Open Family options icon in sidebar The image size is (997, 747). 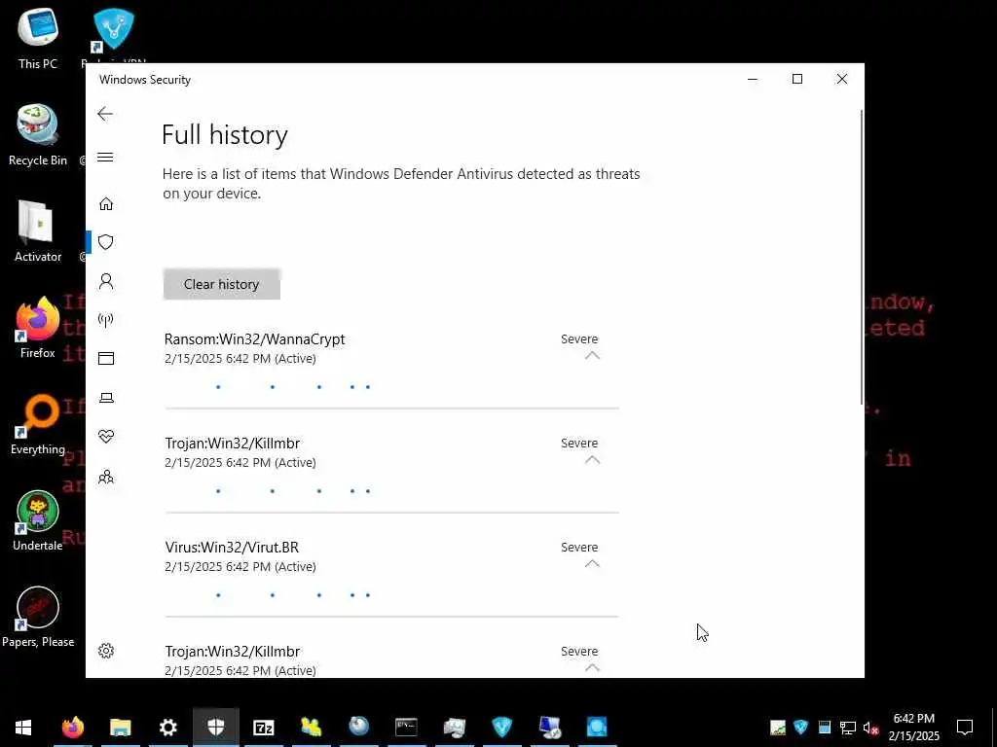click(x=105, y=477)
